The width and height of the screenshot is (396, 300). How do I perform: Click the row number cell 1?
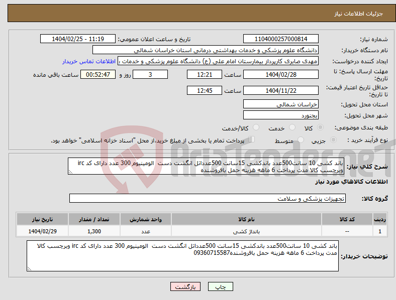click(x=380, y=231)
